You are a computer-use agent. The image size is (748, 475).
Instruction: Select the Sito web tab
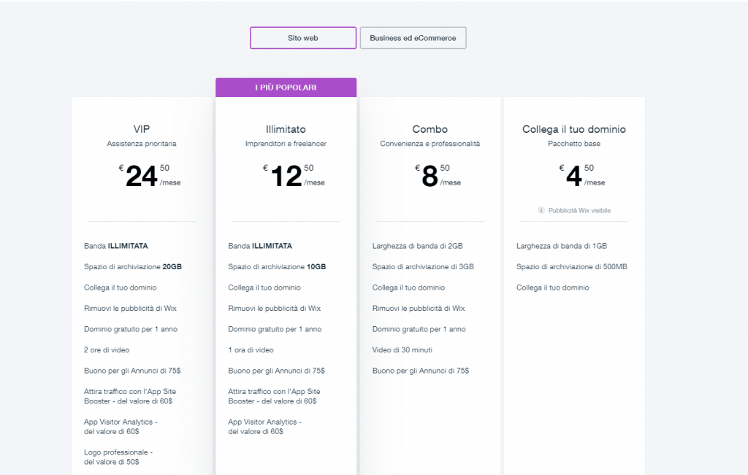302,37
